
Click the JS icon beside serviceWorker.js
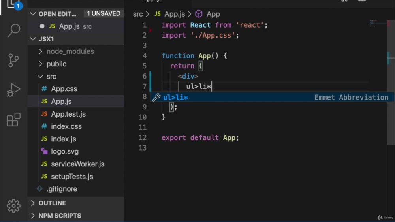point(44,164)
